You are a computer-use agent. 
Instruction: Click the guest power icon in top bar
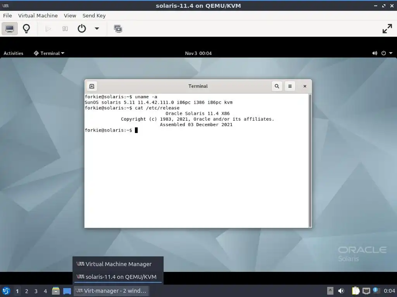pos(383,53)
